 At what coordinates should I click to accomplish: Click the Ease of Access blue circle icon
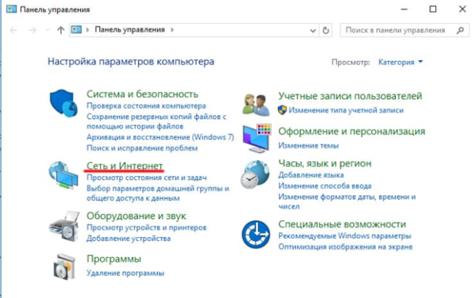(256, 235)
